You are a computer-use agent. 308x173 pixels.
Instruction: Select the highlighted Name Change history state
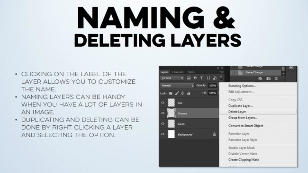pyautogui.click(x=256, y=72)
